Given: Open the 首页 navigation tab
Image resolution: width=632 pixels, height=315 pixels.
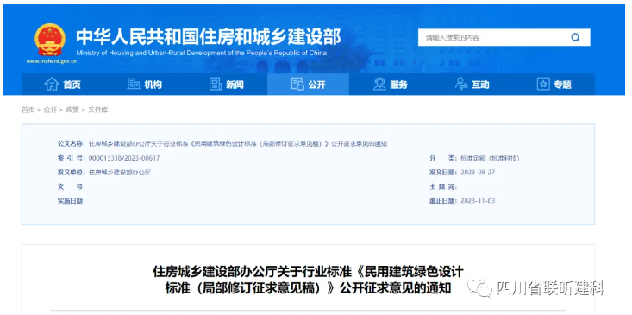Looking at the screenshot, I should point(62,85).
